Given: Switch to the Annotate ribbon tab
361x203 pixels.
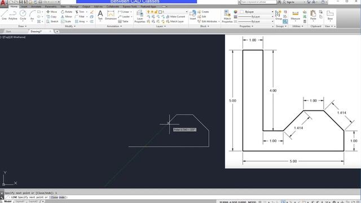Looking at the screenshot, I should [x=36, y=7].
